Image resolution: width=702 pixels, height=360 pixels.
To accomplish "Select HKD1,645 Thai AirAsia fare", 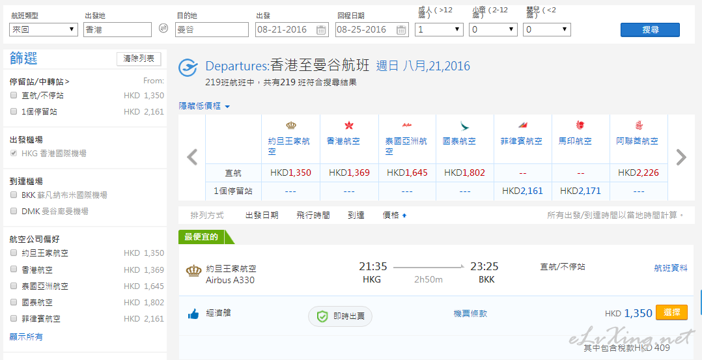I will 407,173.
